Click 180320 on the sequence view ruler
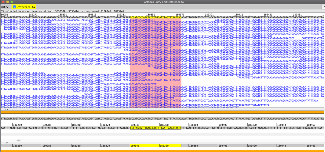325x152 pixels. coord(105,125)
